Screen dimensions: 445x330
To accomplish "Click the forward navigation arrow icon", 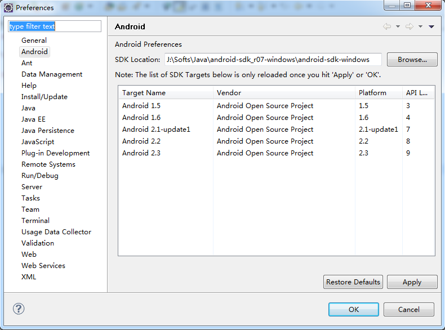I will coord(410,26).
